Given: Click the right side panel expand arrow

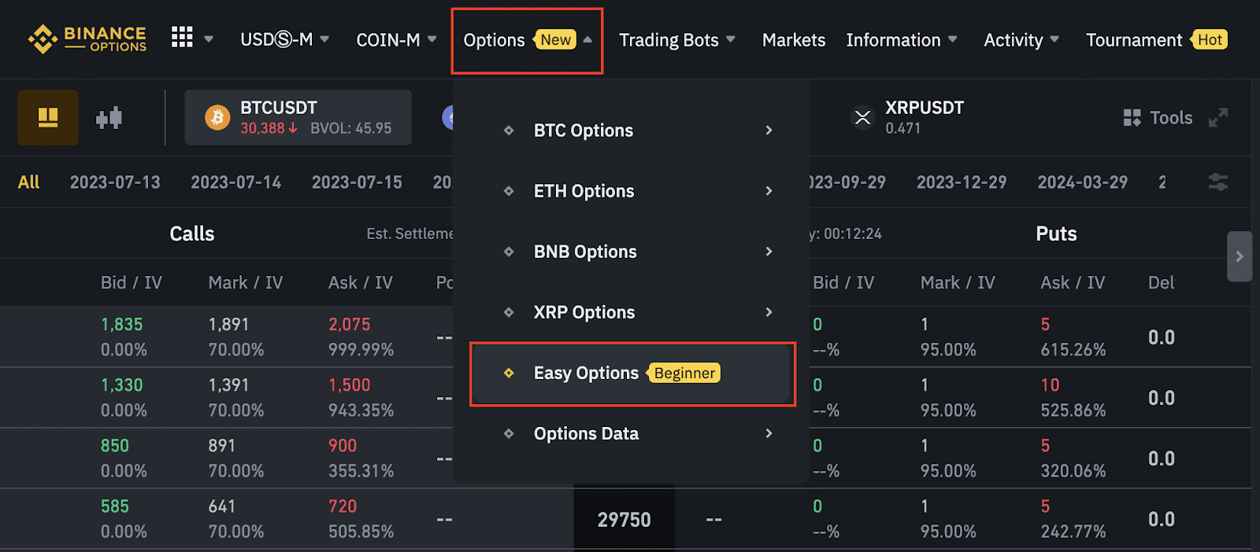Looking at the screenshot, I should coord(1239,256).
